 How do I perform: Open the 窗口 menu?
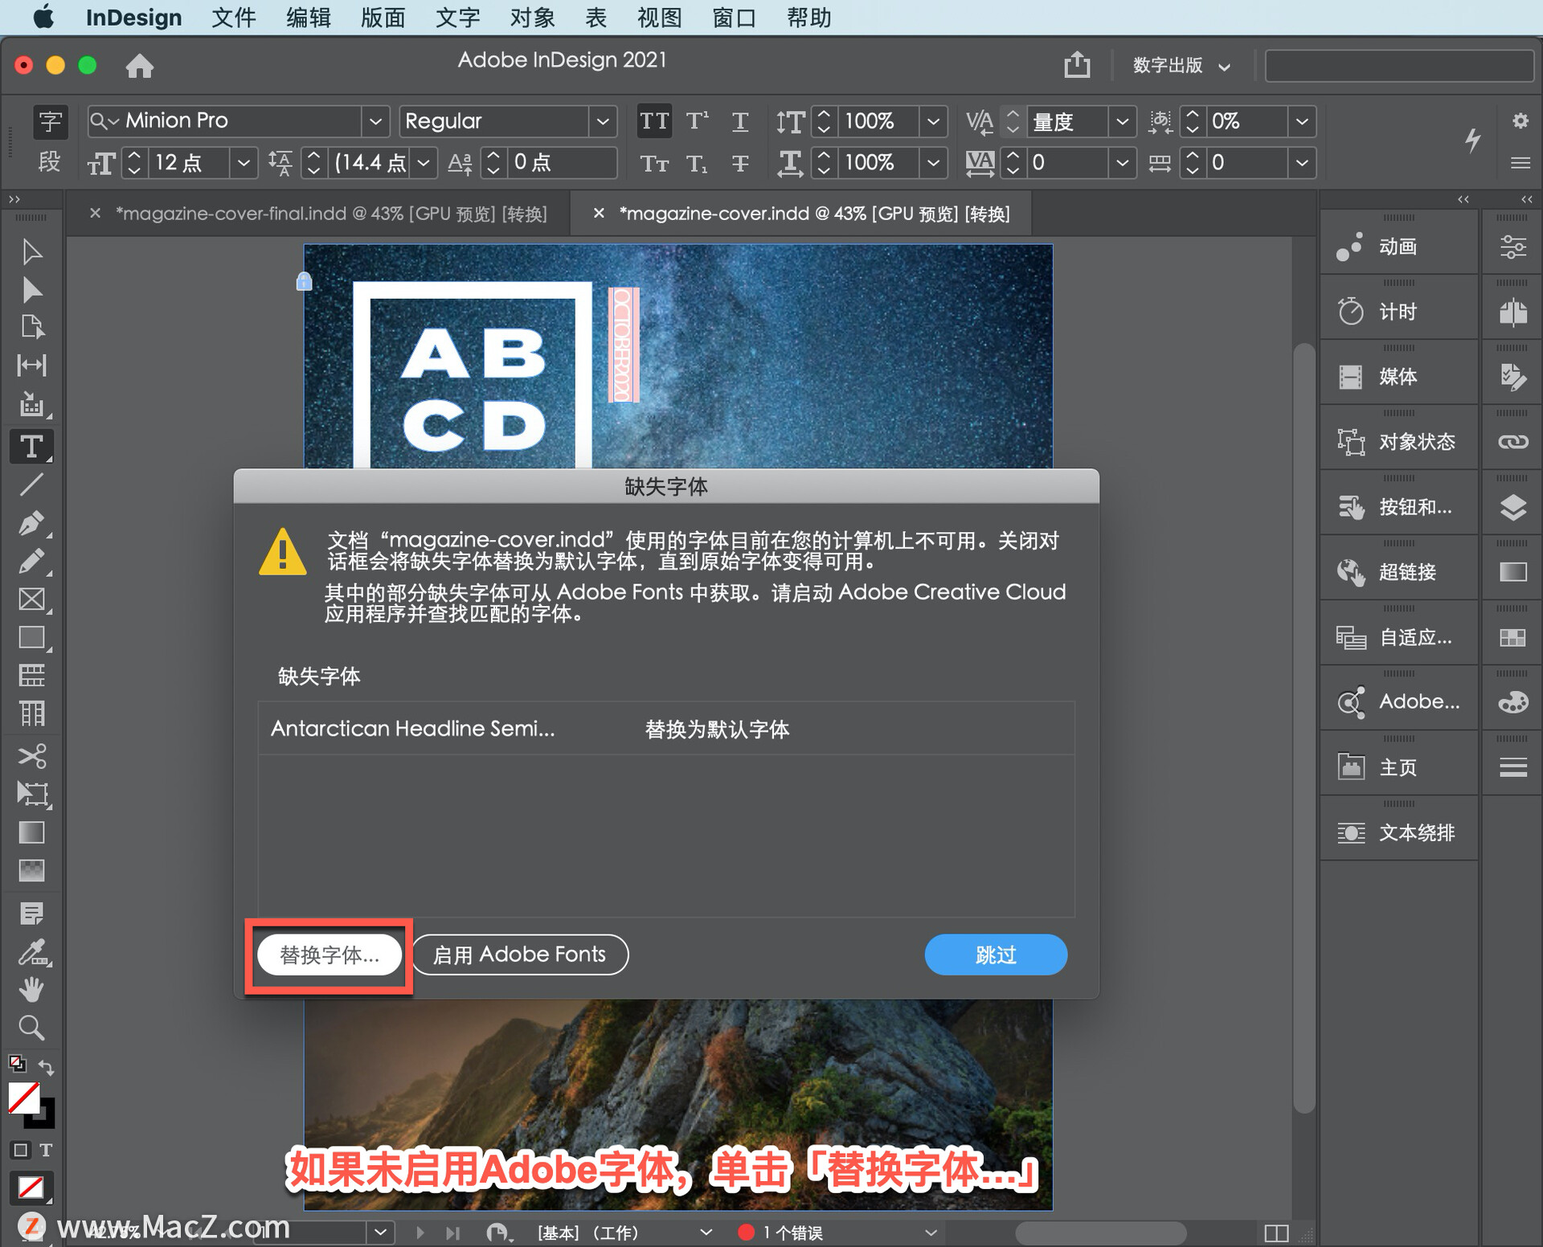tap(734, 17)
